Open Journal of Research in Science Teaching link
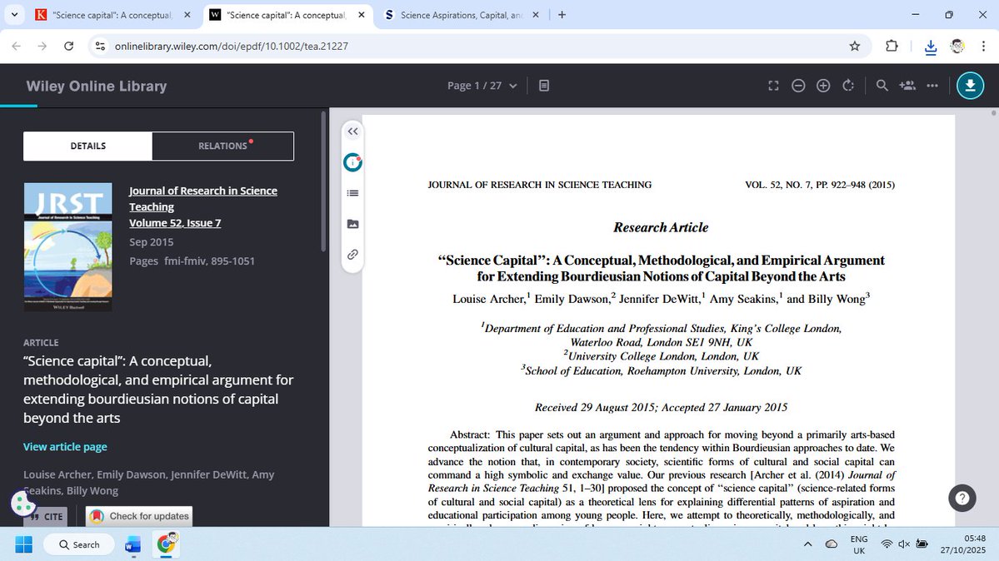This screenshot has height=561, width=999. [x=203, y=199]
